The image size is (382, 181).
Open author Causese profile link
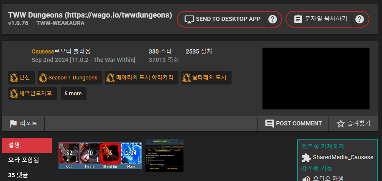[43, 51]
